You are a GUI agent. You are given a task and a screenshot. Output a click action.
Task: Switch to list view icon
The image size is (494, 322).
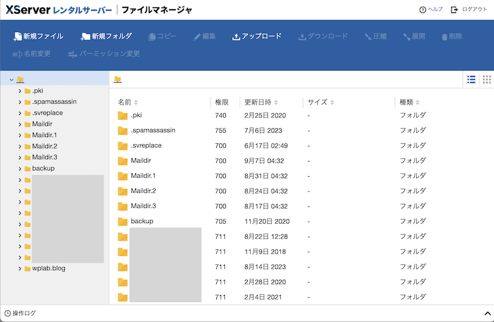[x=471, y=79]
